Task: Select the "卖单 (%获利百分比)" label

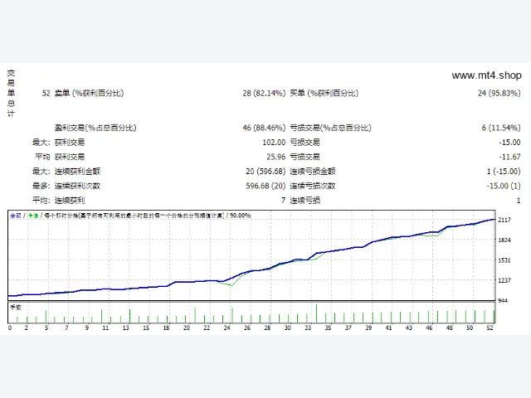Action: (x=90, y=93)
